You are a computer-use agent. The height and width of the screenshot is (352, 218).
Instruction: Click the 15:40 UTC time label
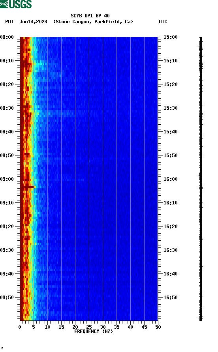[170, 132]
